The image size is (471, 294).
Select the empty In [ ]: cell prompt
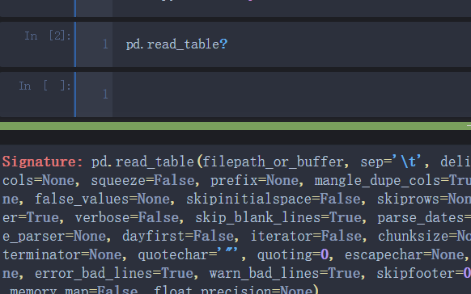coord(45,86)
